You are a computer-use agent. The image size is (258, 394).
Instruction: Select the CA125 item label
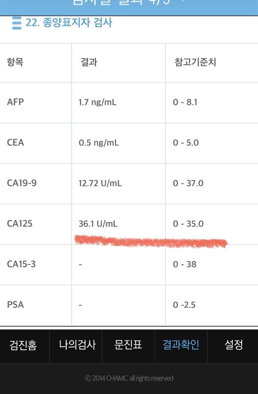(20, 224)
